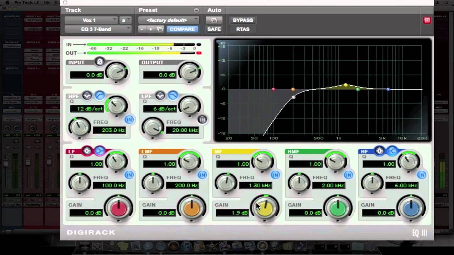The width and height of the screenshot is (454, 255).
Task: Toggle the LF band IN button
Action: [129, 175]
